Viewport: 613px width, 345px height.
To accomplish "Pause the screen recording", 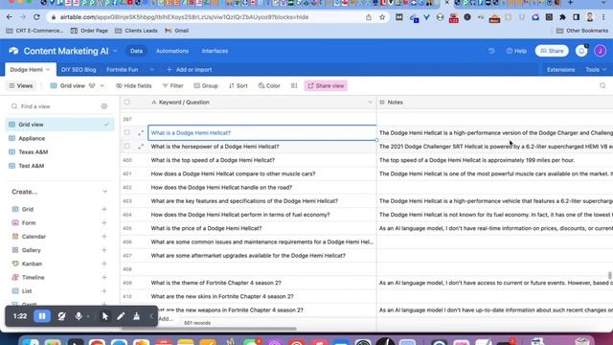I will tap(42, 316).
